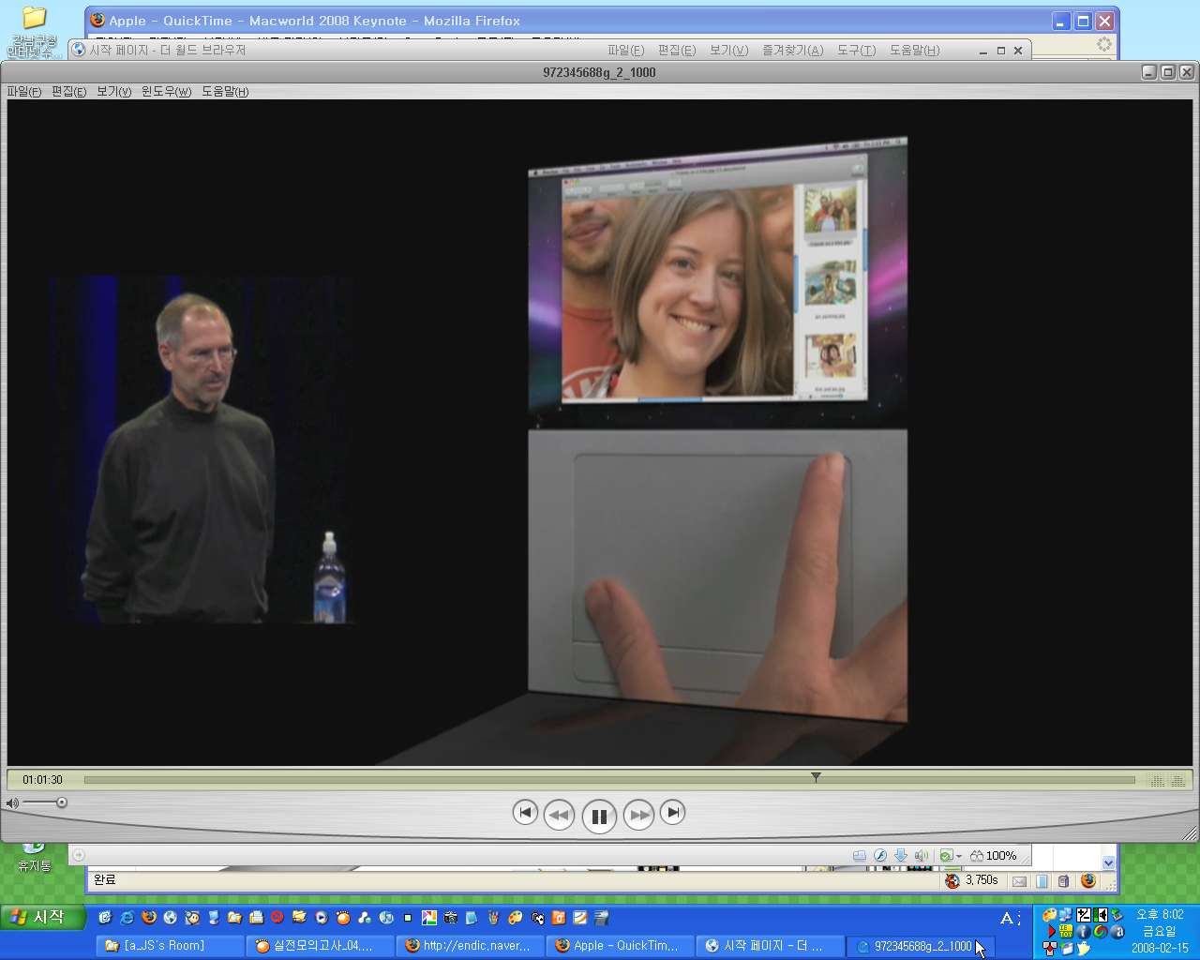
Task: Click the download arrow icon in browser status bar
Action: click(x=901, y=856)
